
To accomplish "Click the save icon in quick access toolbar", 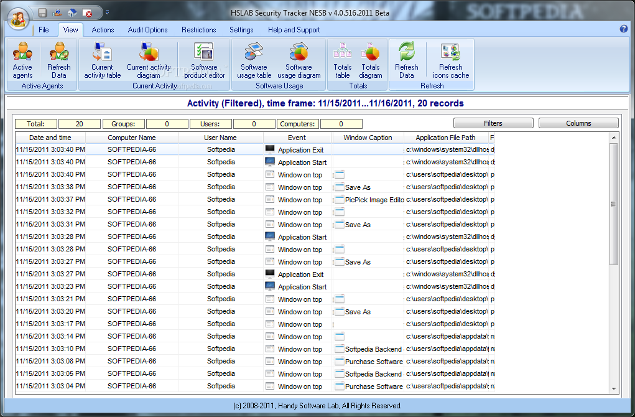I will 42,12.
